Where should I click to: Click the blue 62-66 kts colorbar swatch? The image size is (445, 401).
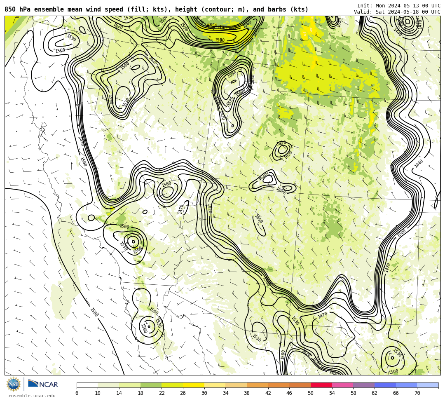[385, 385]
